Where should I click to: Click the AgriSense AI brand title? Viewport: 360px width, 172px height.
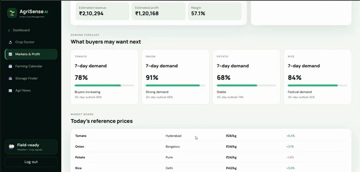(34, 12)
